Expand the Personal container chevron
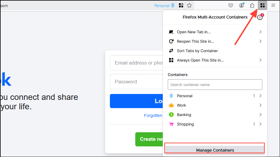This screenshot has height=157, width=280. point(260,96)
